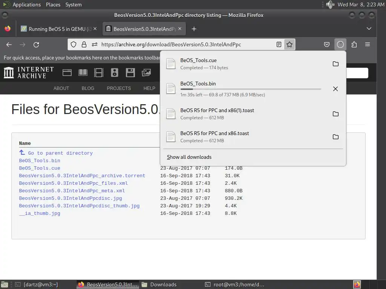Open site permissions icon in address bar
Screen dimensions: 386x289
pyautogui.click(x=95, y=44)
